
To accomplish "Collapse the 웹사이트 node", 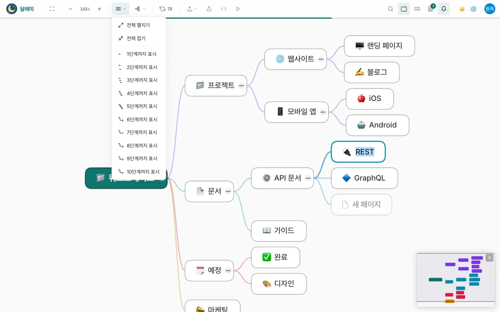I will 321,59.
